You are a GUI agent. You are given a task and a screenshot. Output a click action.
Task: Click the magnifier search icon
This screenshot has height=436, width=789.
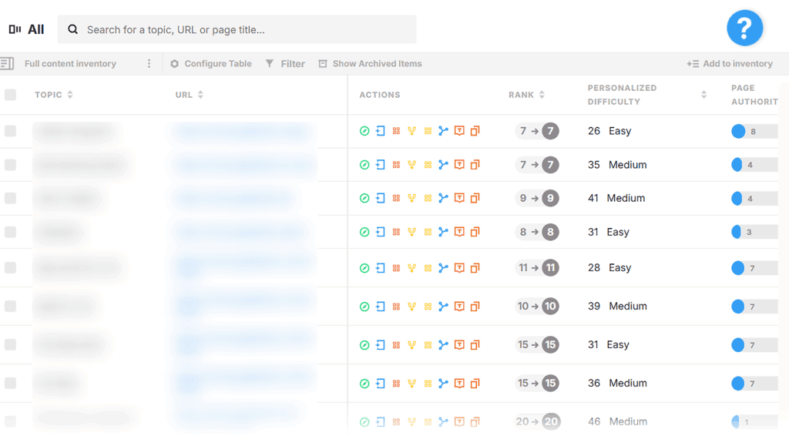click(x=73, y=29)
